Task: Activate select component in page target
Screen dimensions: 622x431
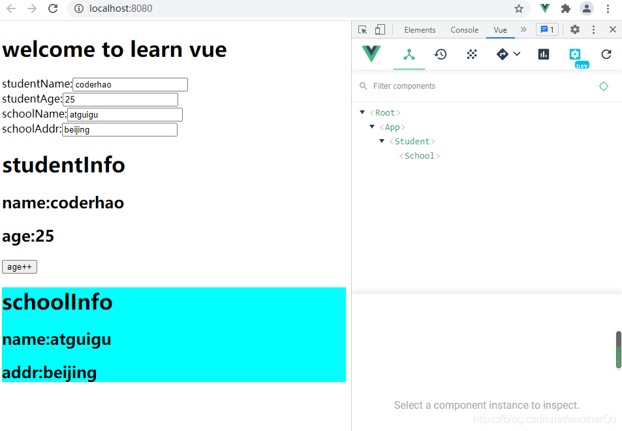Action: [x=603, y=86]
